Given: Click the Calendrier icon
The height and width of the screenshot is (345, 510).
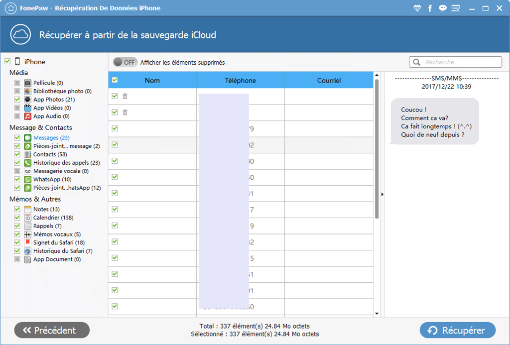Looking at the screenshot, I should pos(28,218).
